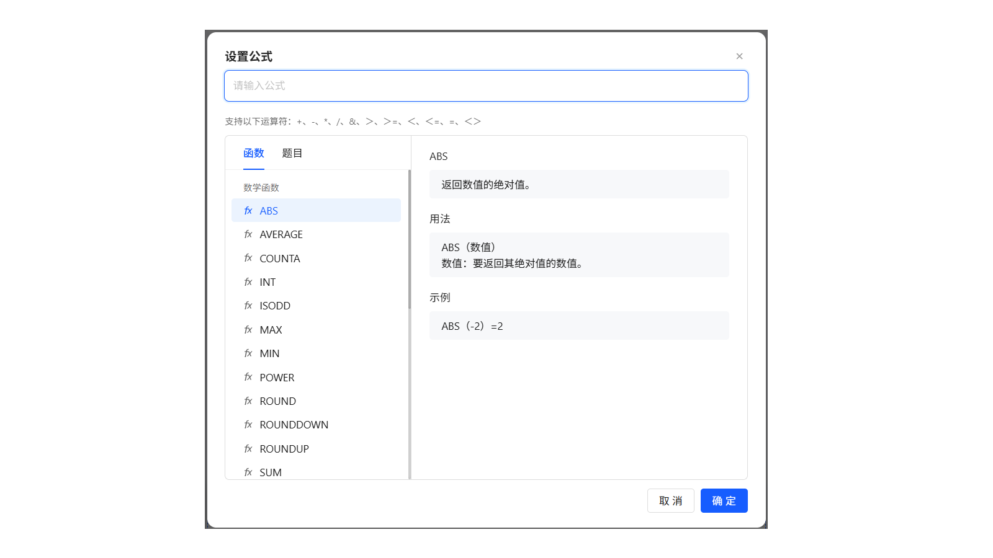993x558 pixels.
Task: Click the fx icon beside ABS
Action: (248, 211)
